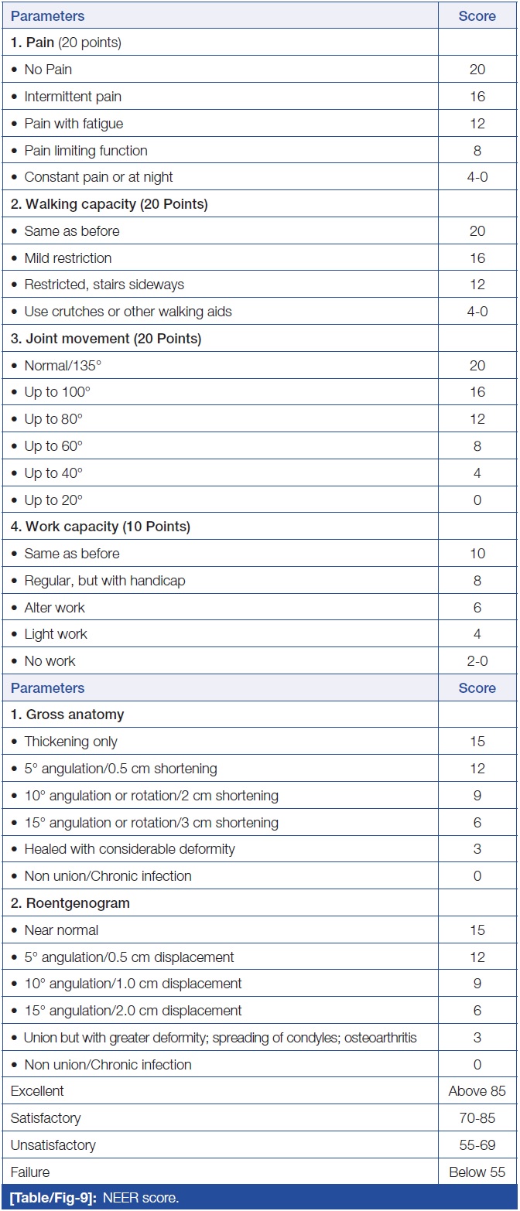The height and width of the screenshot is (1211, 520).
Task: Click 'Healed with considerable deformity' text
Action: pyautogui.click(x=129, y=849)
